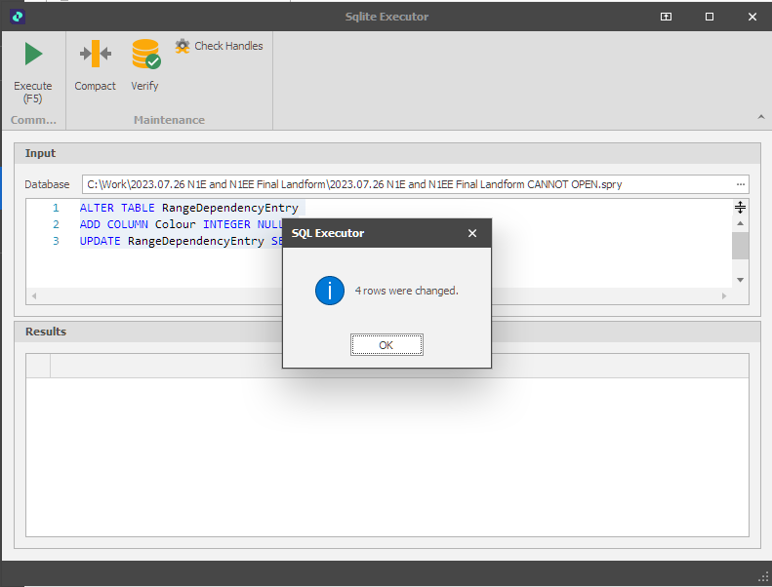
Task: Collapse the ribbon with the chevron arrow
Action: point(759,117)
